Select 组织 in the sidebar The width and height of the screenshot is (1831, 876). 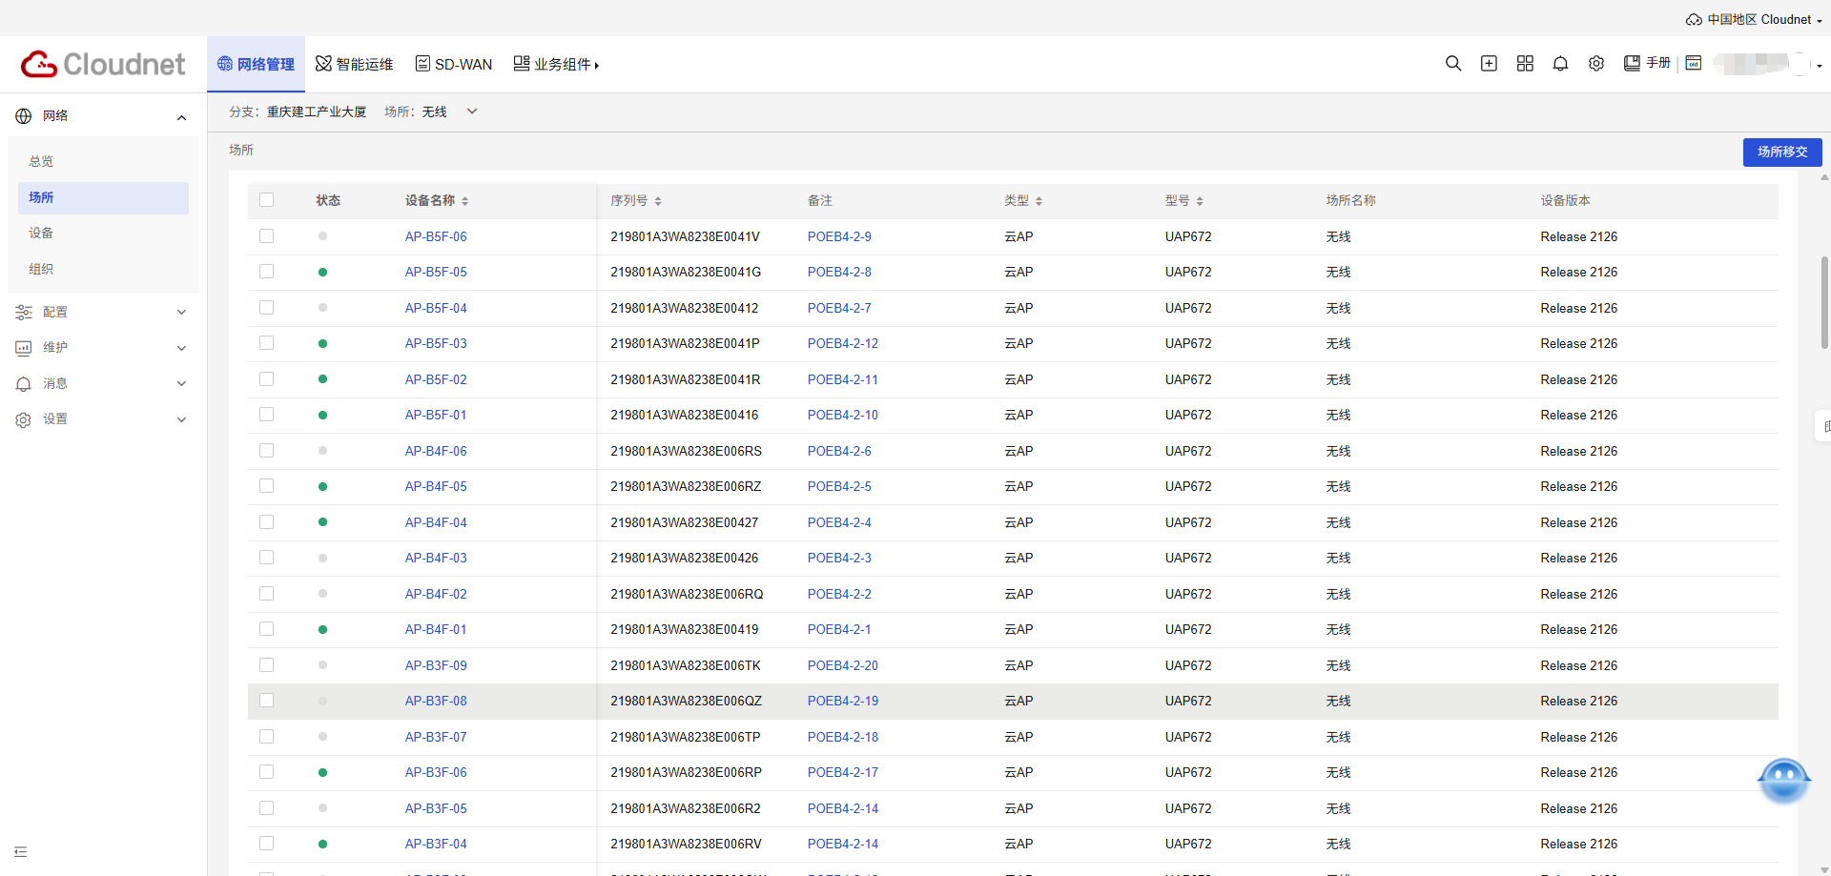tap(103, 269)
